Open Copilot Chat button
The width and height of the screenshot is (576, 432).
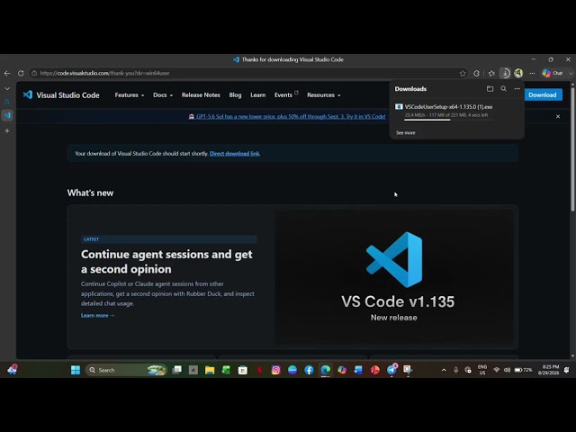[553, 73]
